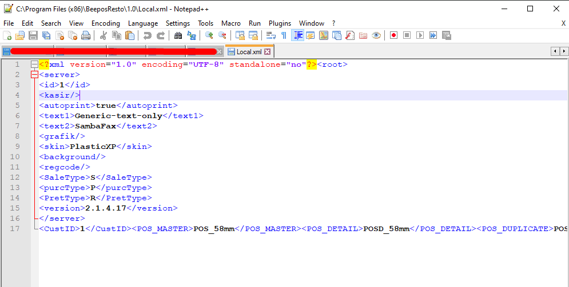
Task: Toggle show all characters pilcrow icon
Action: pos(284,35)
